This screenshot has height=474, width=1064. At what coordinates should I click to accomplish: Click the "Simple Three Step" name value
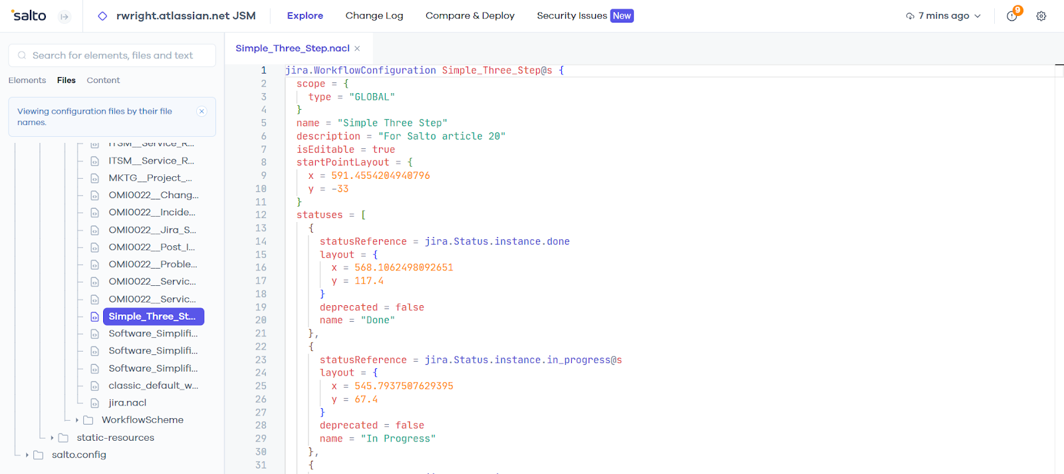tap(392, 123)
